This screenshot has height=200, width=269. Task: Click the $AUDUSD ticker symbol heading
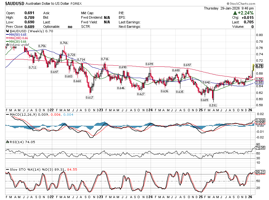coord(17,3)
